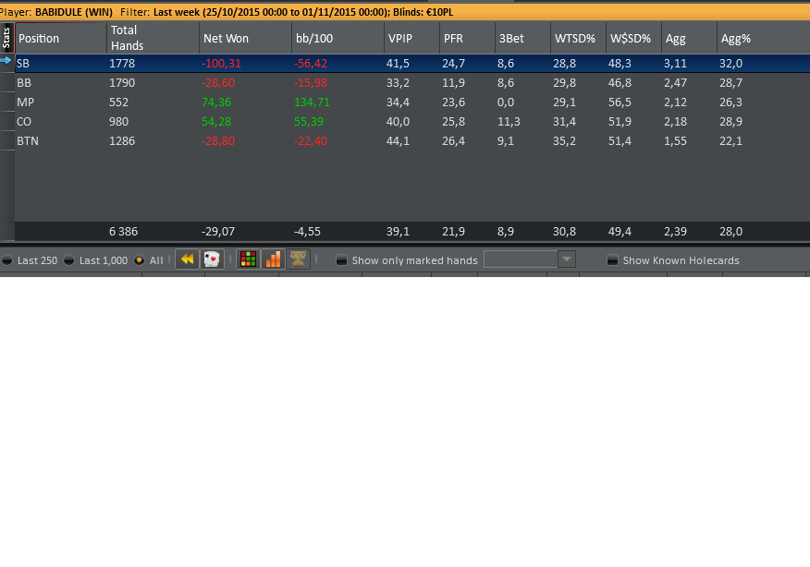Image resolution: width=810 pixels, height=567 pixels.
Task: Sort by 3Bet column header
Action: pyautogui.click(x=522, y=38)
